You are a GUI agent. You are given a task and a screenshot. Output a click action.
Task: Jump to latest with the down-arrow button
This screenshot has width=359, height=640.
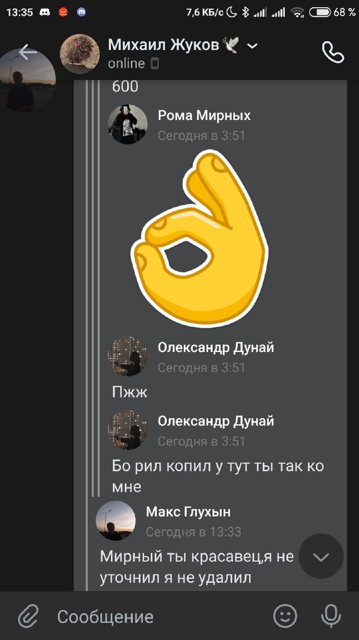point(321,556)
